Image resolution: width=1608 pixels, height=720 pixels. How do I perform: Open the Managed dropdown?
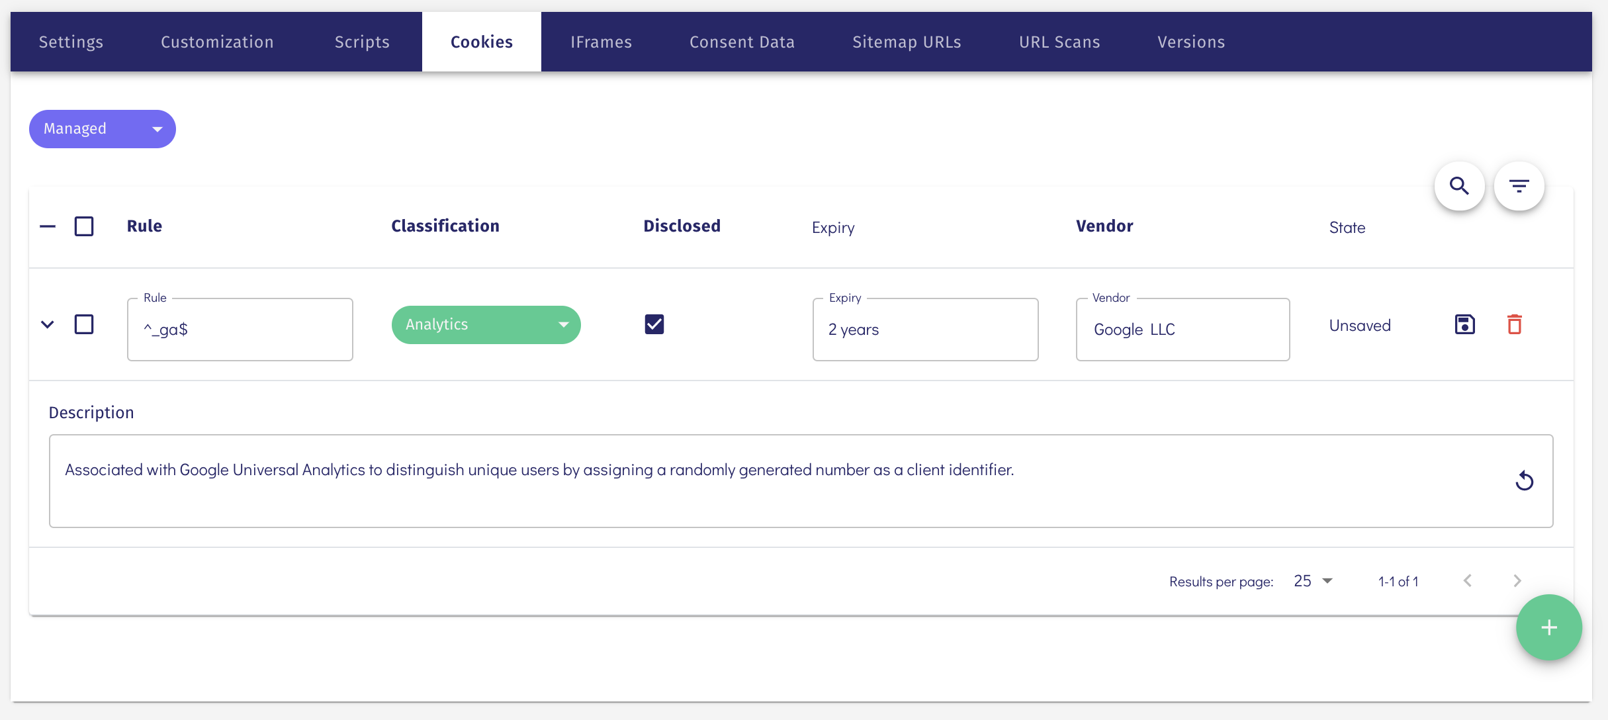(x=103, y=129)
